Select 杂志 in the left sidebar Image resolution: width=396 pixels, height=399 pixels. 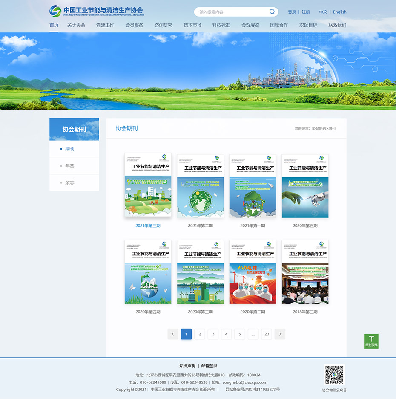[70, 182]
